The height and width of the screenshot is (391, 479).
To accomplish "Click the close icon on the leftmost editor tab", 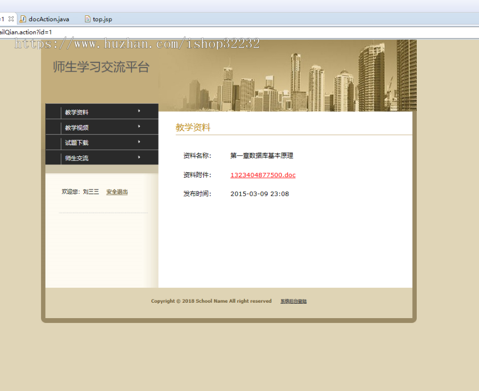I will point(12,18).
